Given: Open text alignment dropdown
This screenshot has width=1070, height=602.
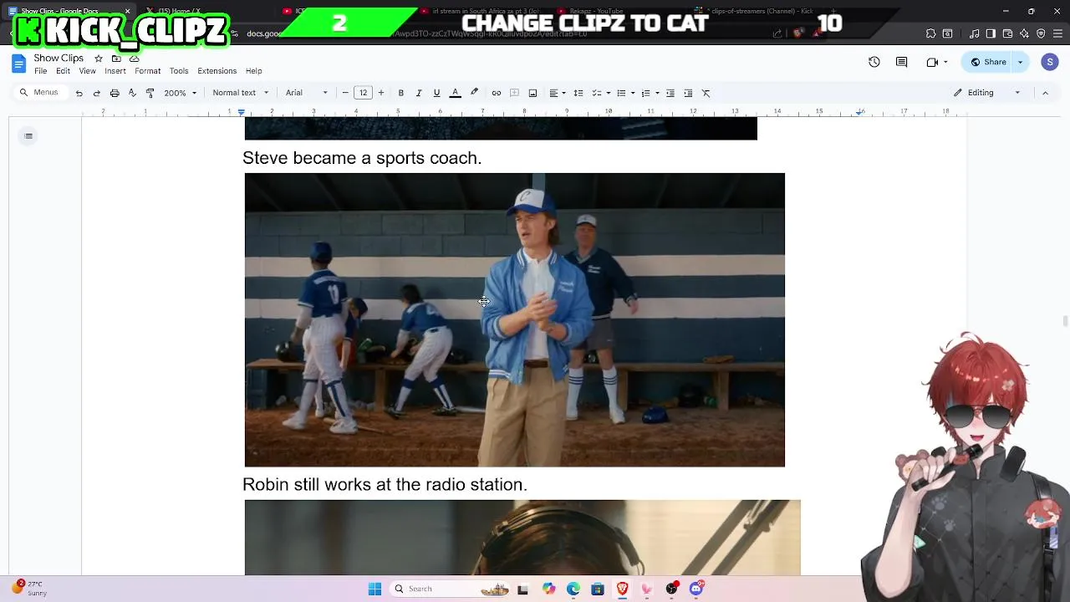Looking at the screenshot, I should (x=558, y=93).
